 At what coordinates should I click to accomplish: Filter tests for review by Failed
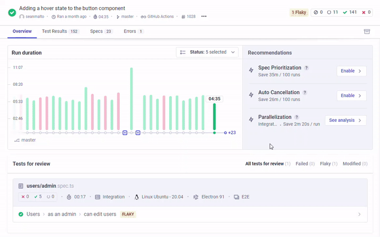(305, 164)
